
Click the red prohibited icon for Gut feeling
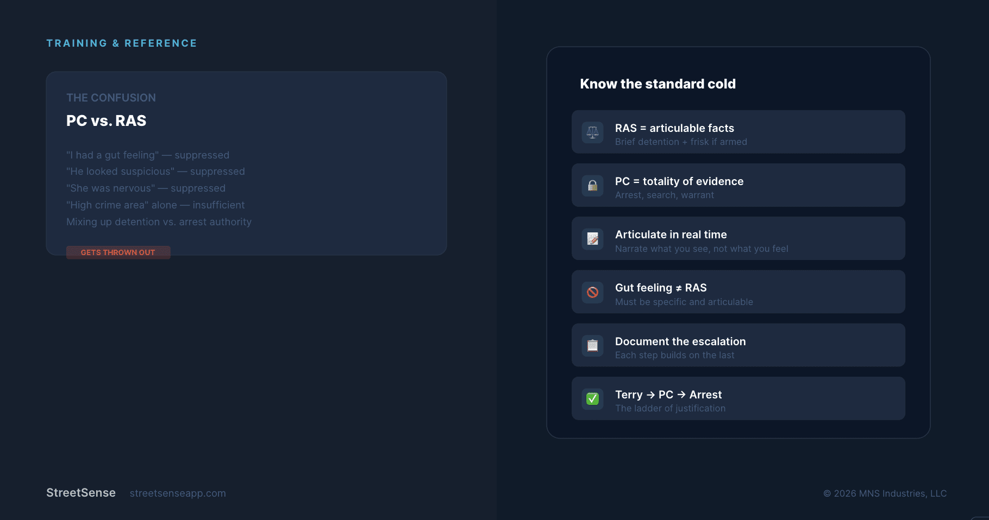592,292
